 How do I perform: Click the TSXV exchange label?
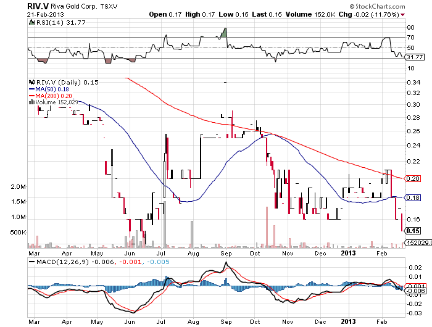[109, 6]
